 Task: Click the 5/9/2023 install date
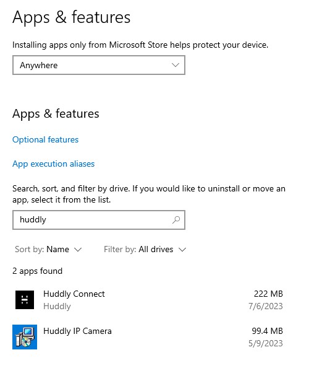click(x=266, y=343)
